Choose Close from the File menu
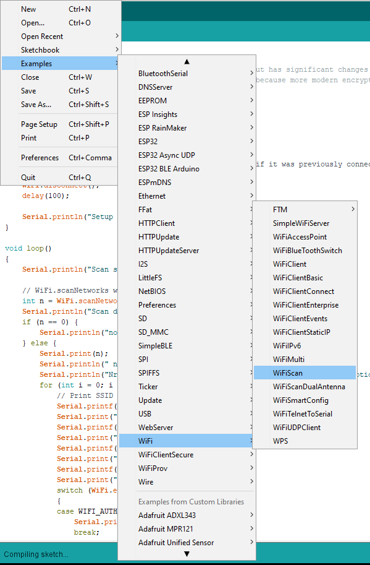This screenshot has width=370, height=565. click(x=60, y=77)
